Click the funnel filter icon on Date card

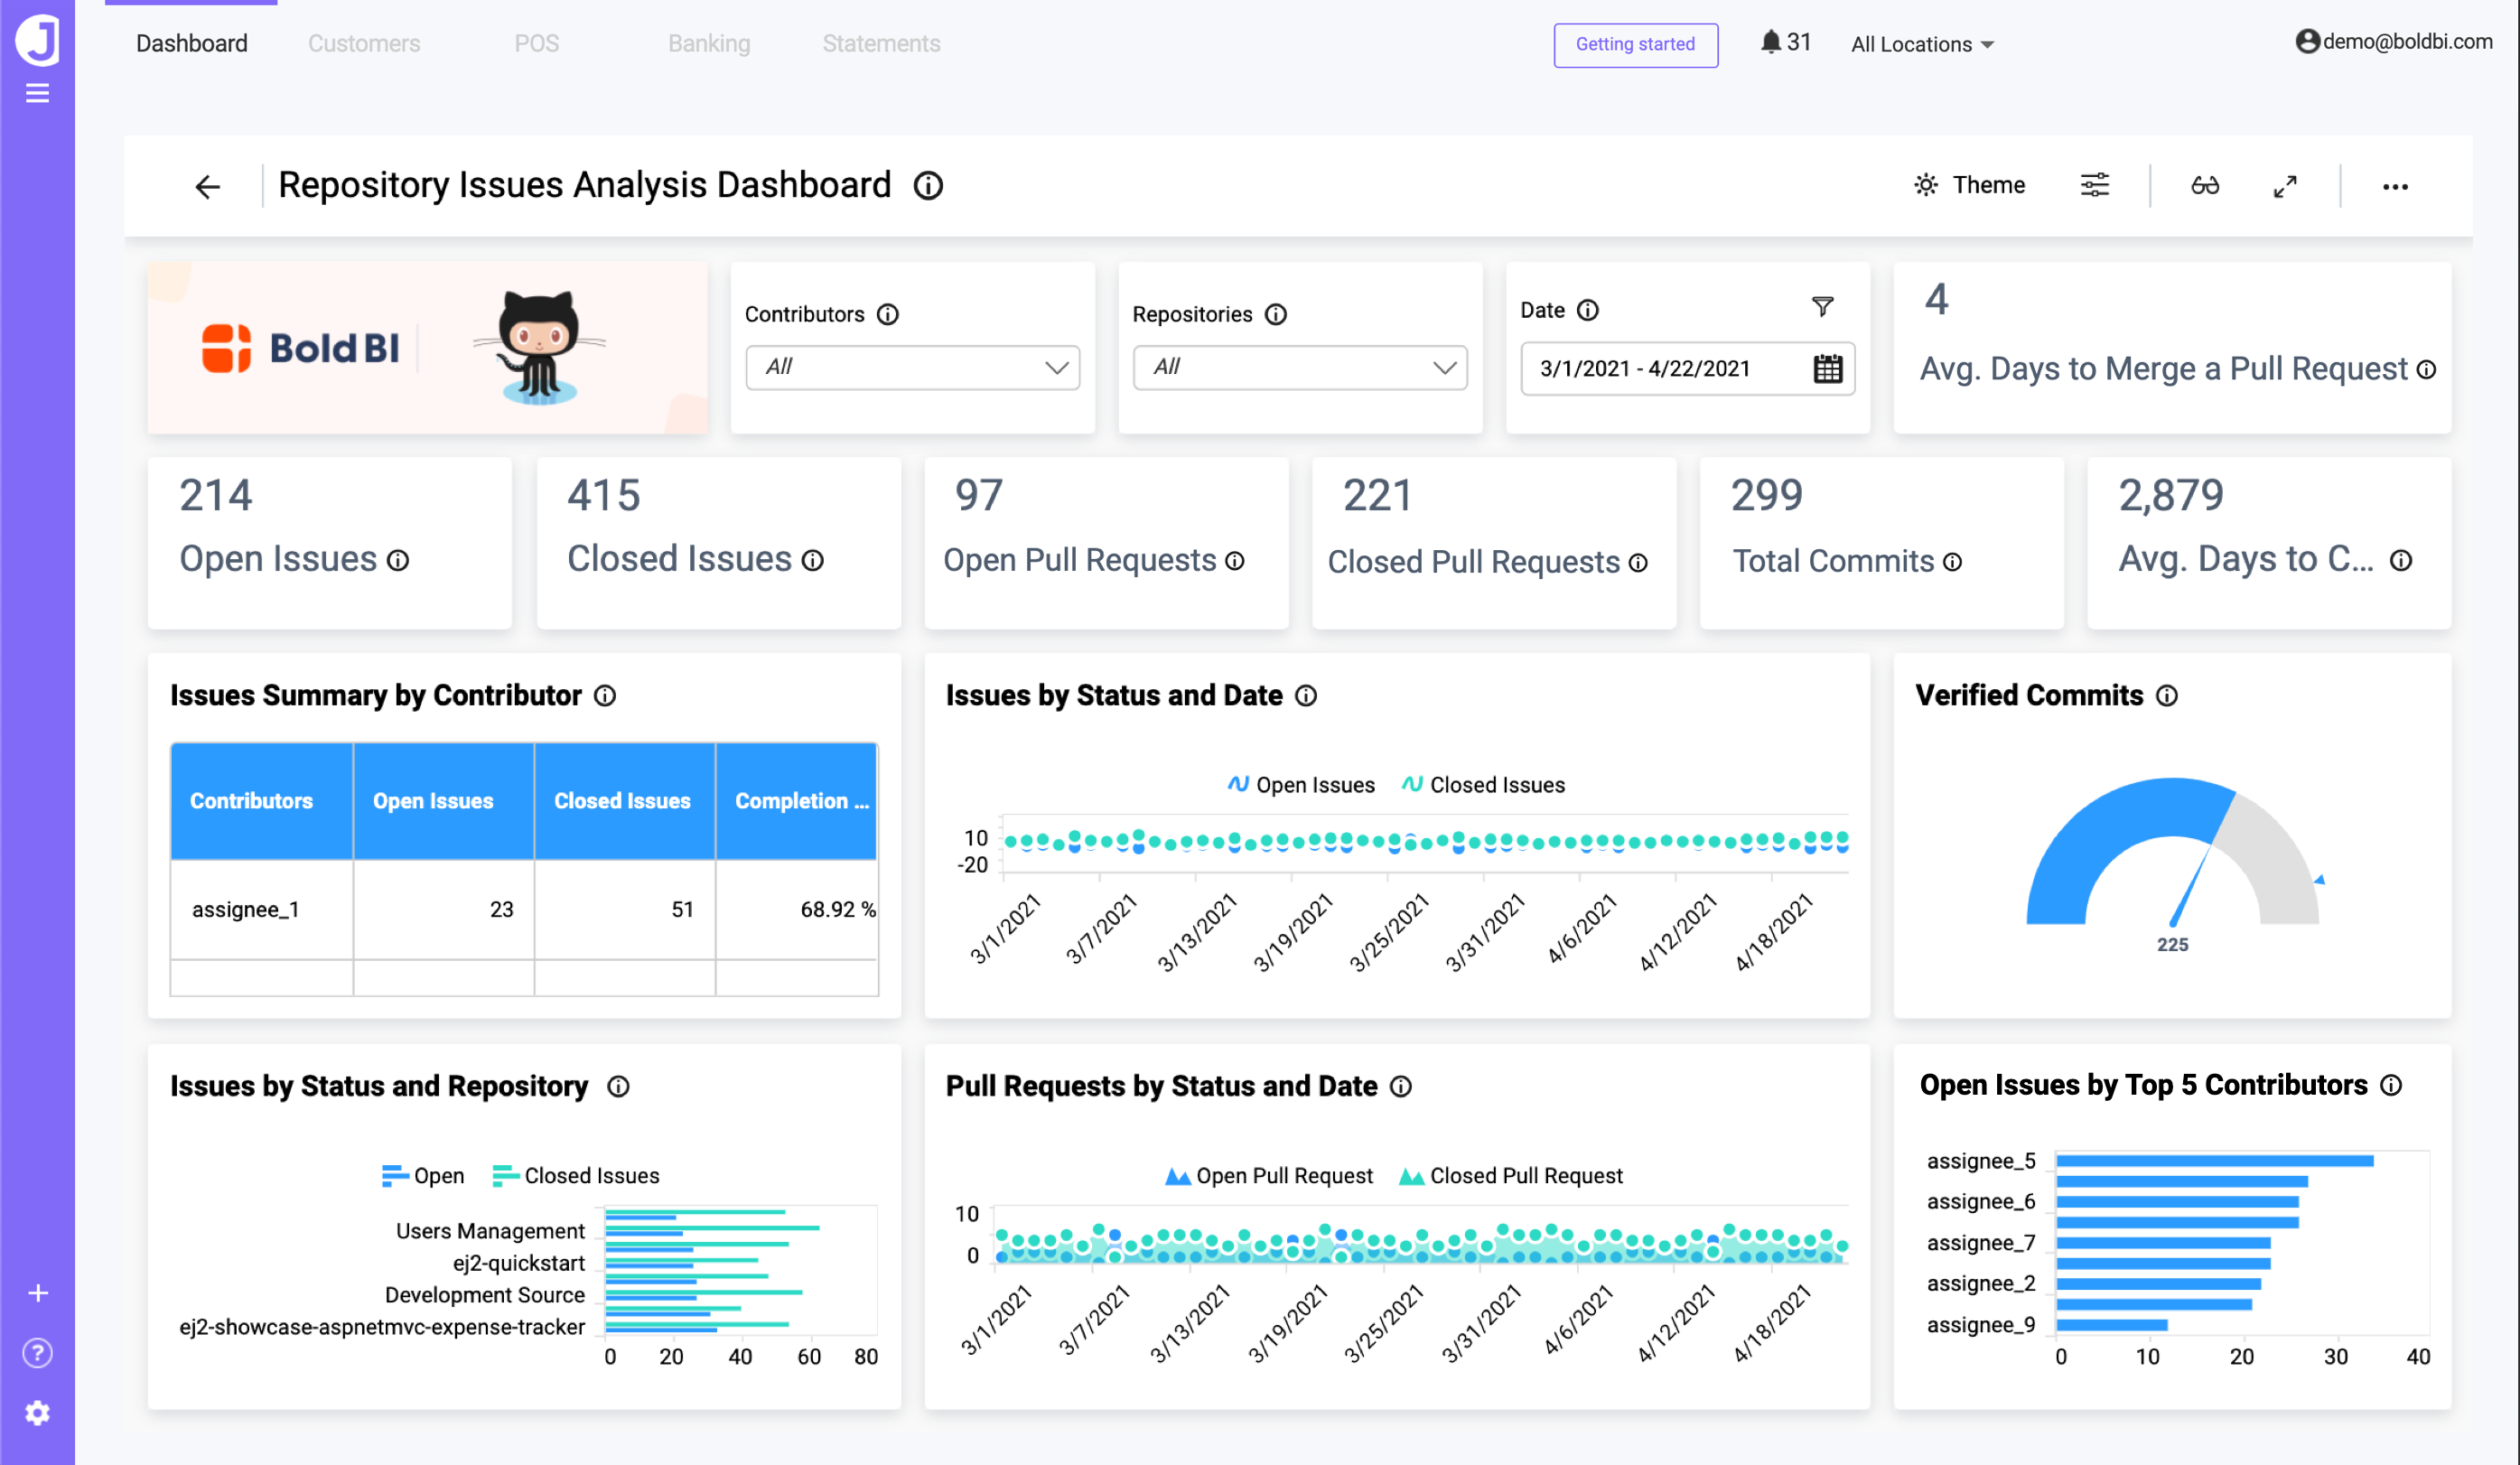point(1825,306)
